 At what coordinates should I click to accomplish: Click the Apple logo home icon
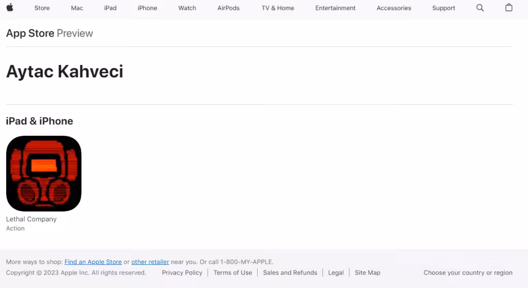click(x=10, y=7)
